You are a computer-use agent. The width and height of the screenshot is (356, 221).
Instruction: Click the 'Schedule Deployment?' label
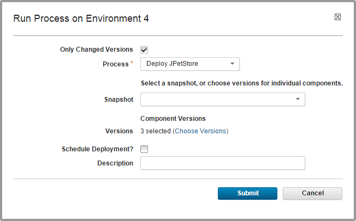tap(97, 149)
